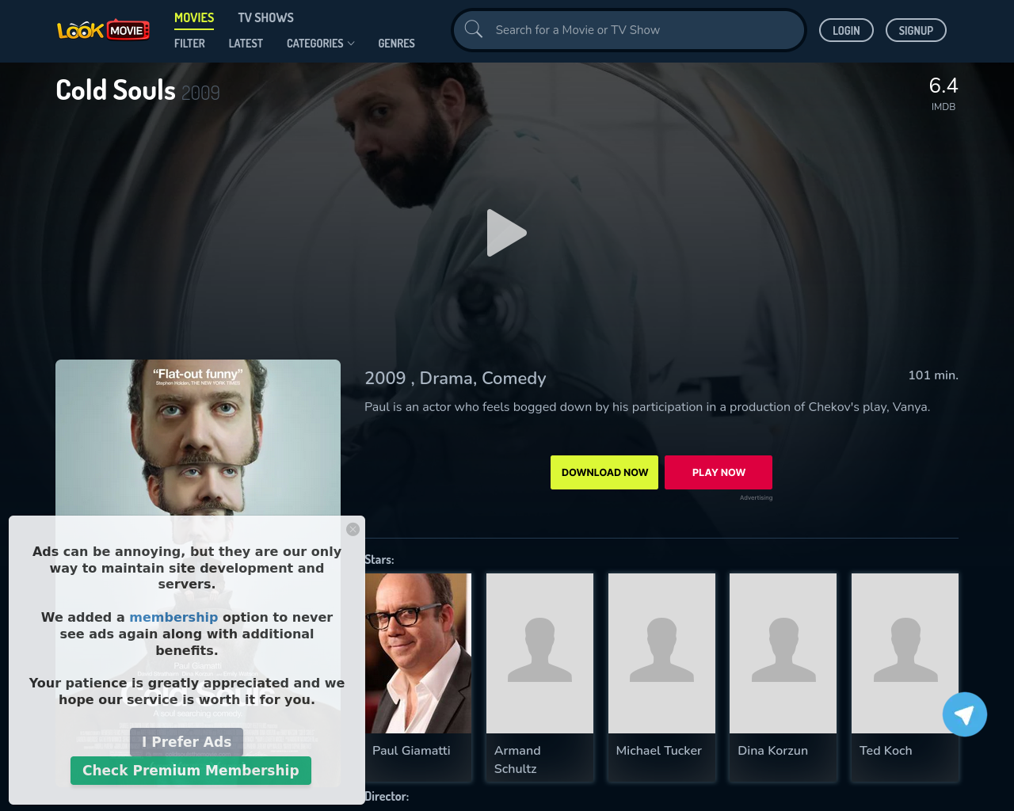Click the large play button on video

pos(507,233)
